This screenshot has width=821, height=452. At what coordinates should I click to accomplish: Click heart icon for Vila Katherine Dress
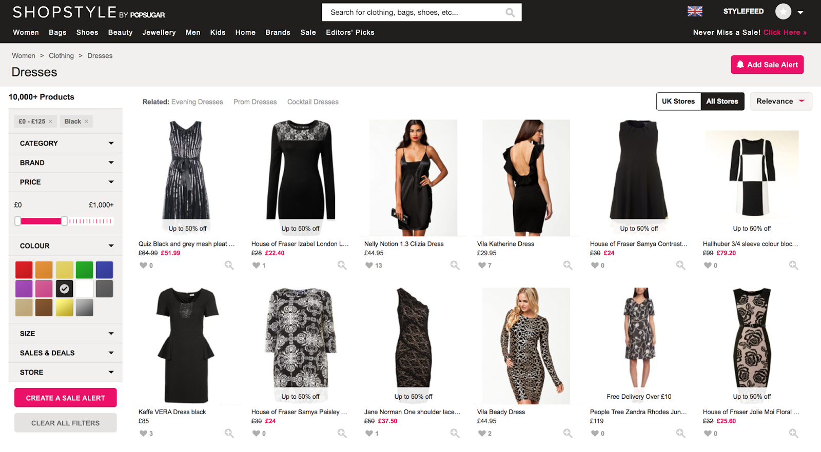pyautogui.click(x=482, y=265)
